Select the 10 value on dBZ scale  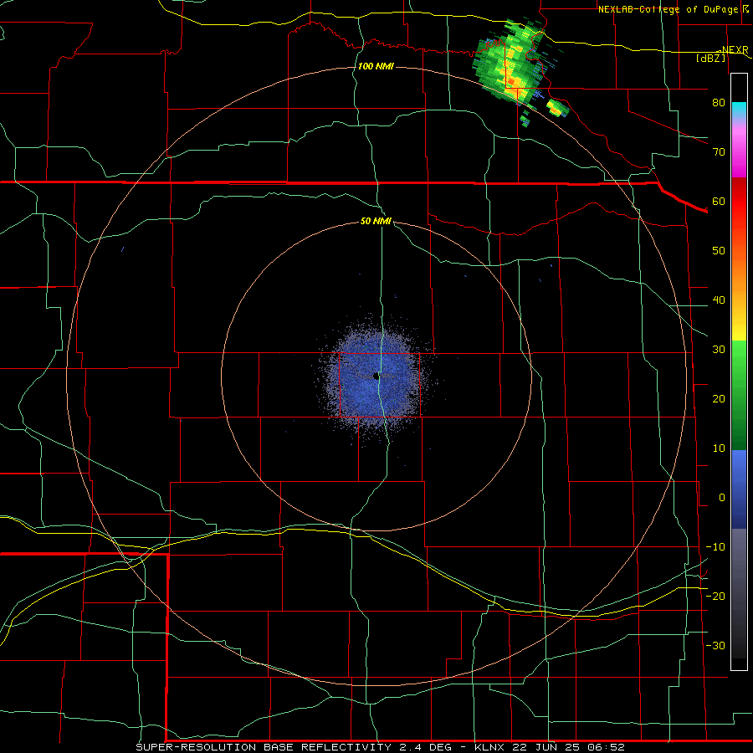[x=719, y=448]
